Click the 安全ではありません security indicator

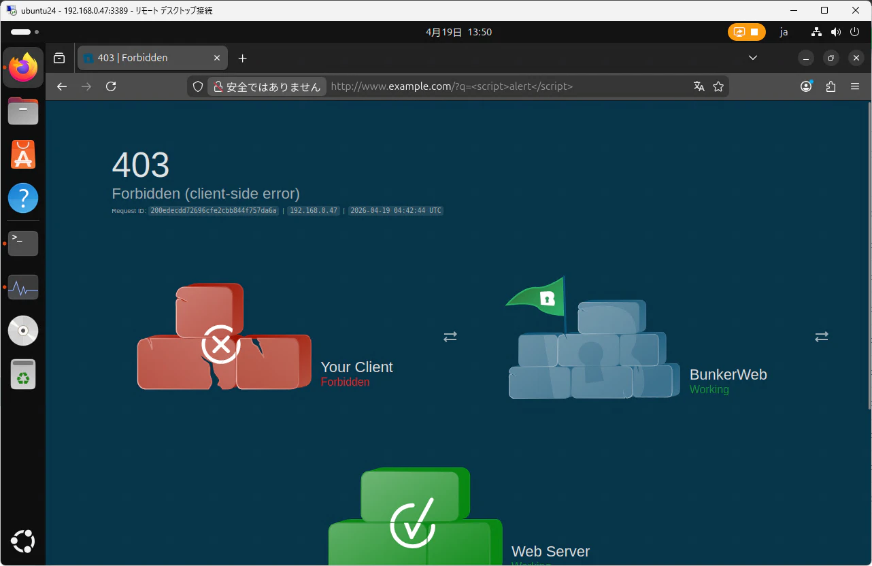point(266,86)
